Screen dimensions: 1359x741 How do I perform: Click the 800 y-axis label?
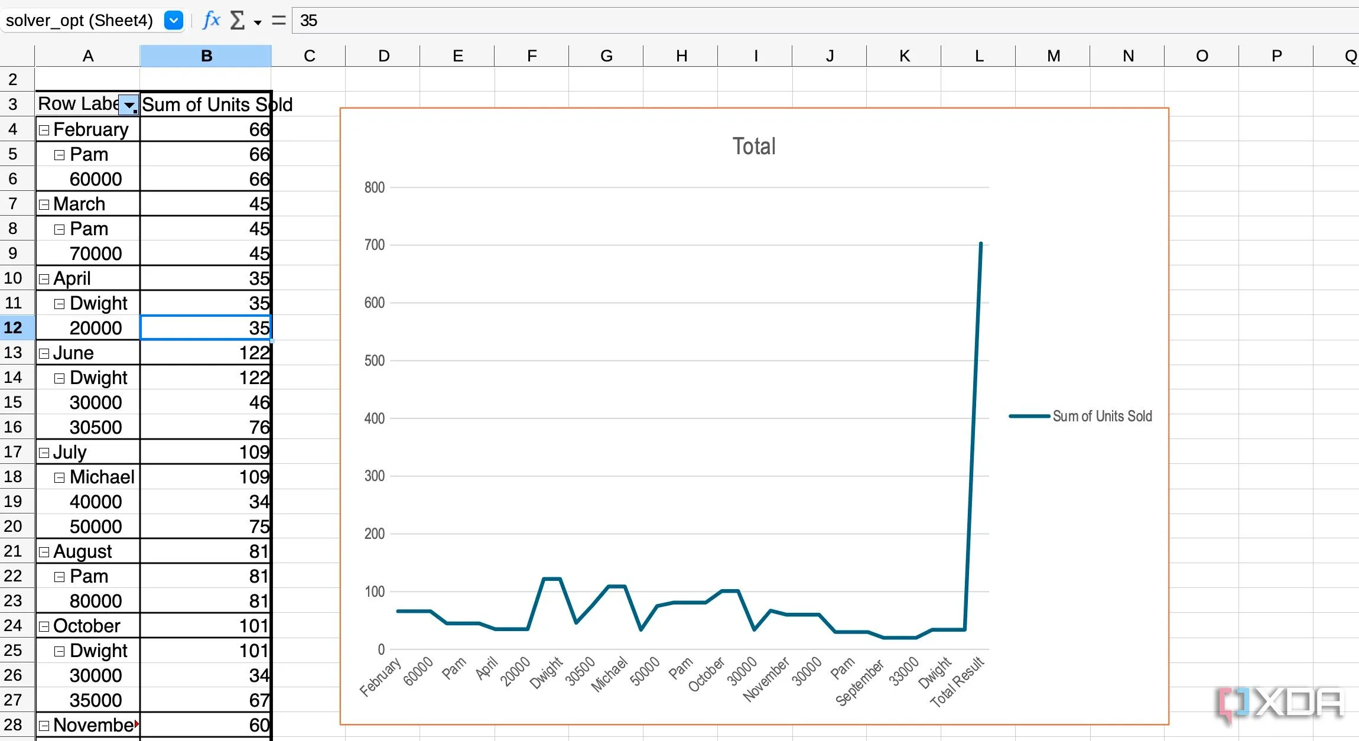point(374,188)
